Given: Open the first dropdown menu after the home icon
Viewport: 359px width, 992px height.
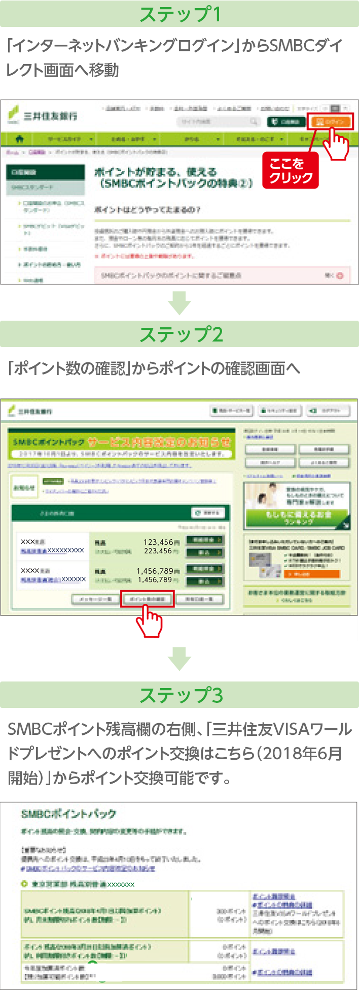Looking at the screenshot, I should pos(70,139).
